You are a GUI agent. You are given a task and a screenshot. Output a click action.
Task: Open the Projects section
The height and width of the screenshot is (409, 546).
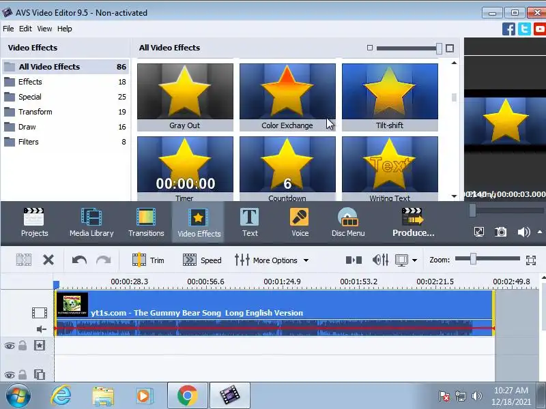pyautogui.click(x=34, y=223)
